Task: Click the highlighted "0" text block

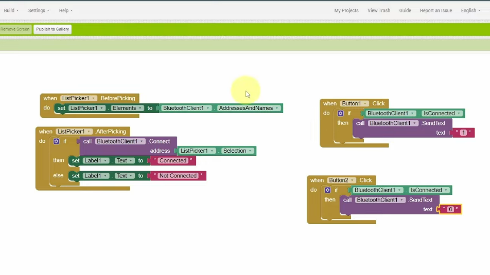Action: tap(450, 209)
